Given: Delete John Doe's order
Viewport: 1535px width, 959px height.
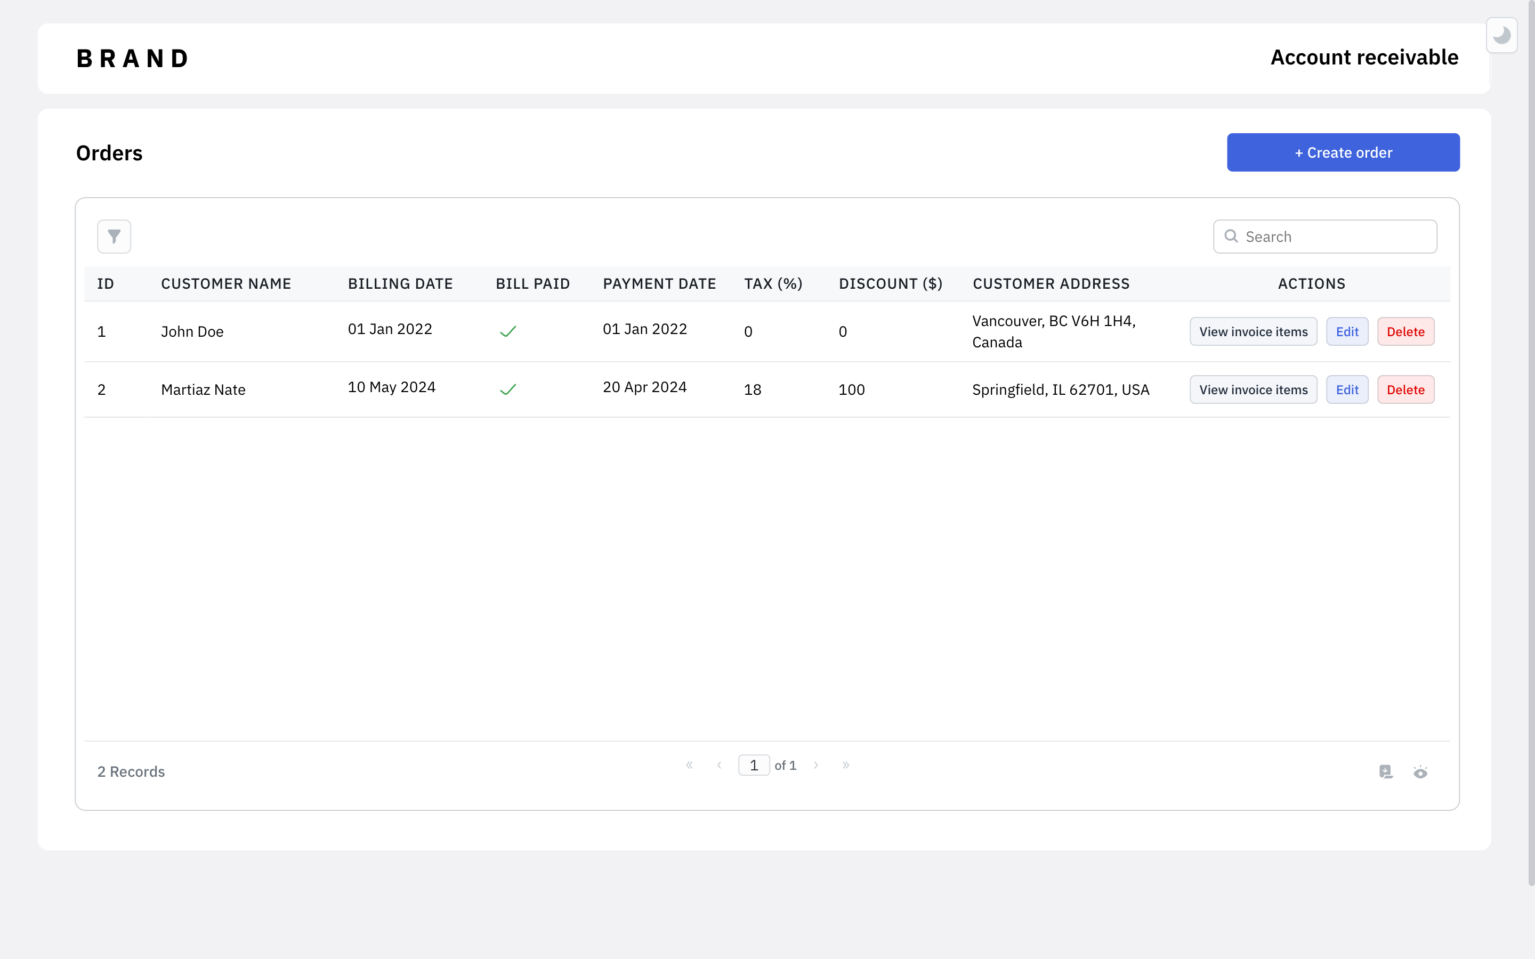Looking at the screenshot, I should coord(1405,332).
